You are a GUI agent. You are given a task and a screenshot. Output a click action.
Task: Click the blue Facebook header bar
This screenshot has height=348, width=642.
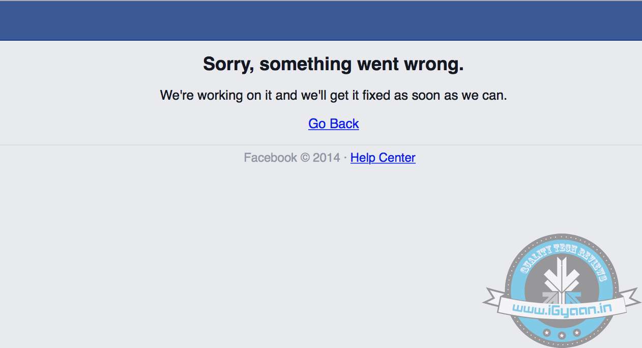(x=321, y=21)
